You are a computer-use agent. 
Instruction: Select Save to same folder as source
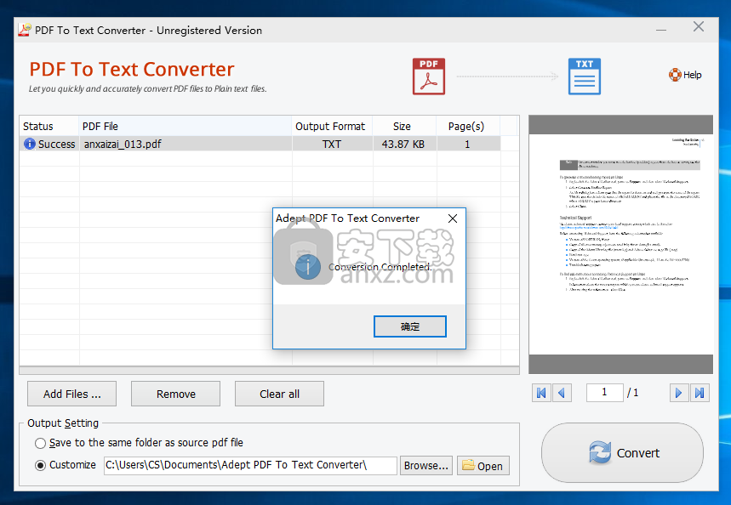tap(41, 443)
